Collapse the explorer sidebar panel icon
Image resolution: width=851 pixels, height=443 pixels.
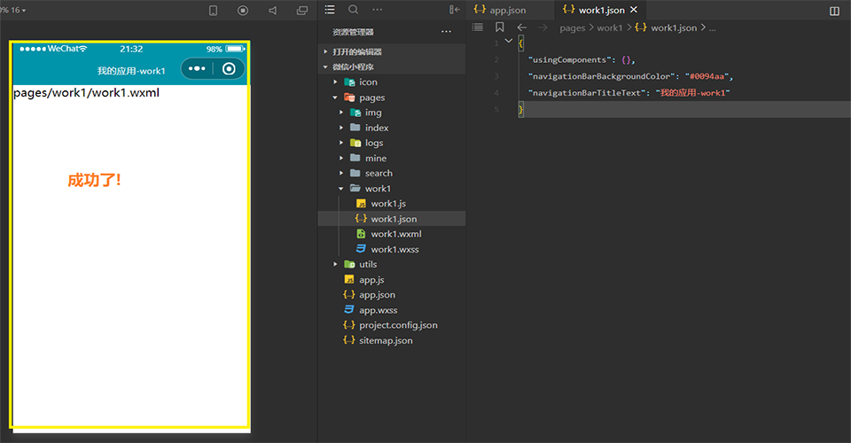(454, 9)
